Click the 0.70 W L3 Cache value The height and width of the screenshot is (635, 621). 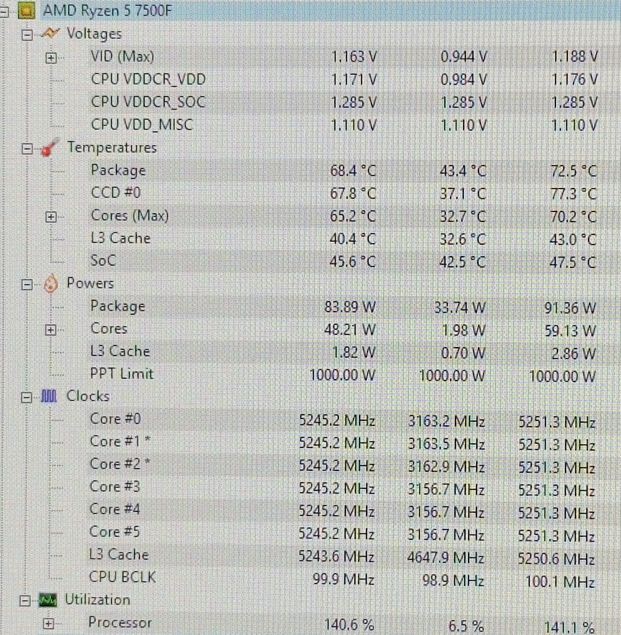(463, 353)
